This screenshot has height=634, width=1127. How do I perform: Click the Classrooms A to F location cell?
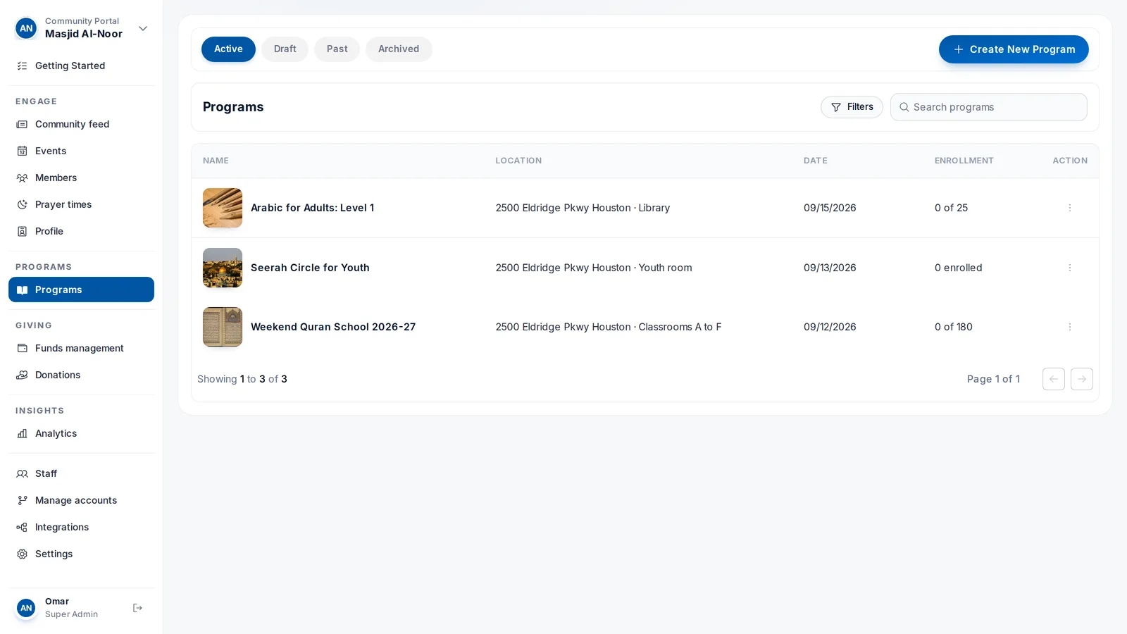[x=609, y=327]
